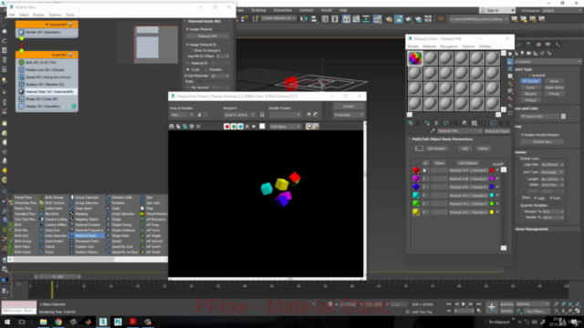Open Display menu in Particle View
This screenshot has height=328, width=584.
click(x=38, y=15)
